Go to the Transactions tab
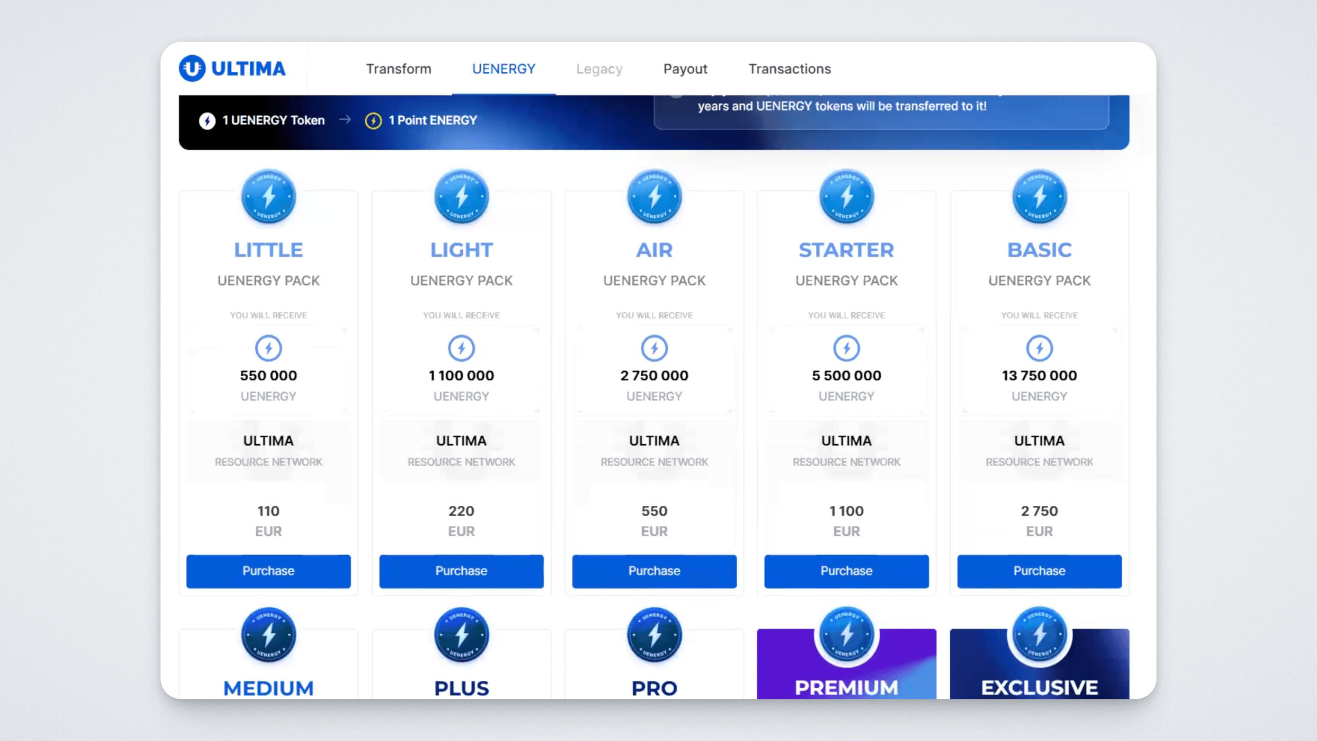The width and height of the screenshot is (1317, 741). tap(789, 69)
